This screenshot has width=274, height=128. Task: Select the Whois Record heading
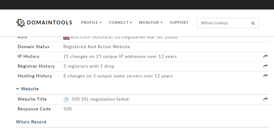coord(31,122)
